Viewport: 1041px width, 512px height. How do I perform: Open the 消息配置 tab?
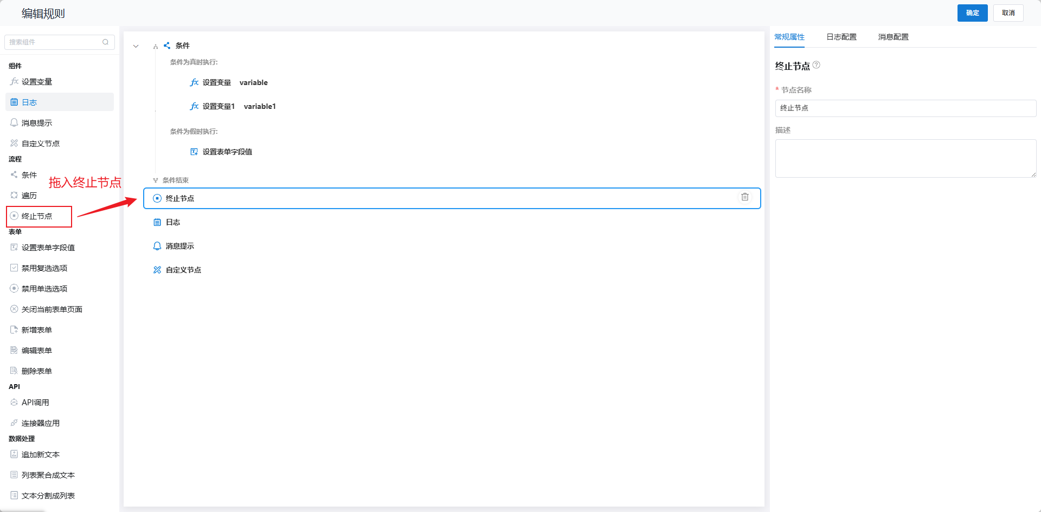[893, 37]
